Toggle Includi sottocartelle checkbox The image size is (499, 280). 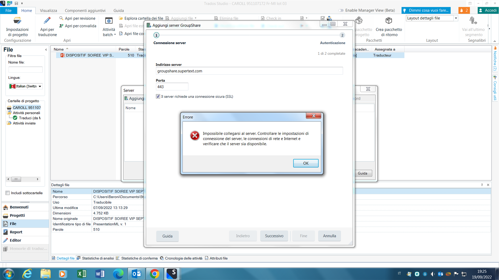coord(8,193)
